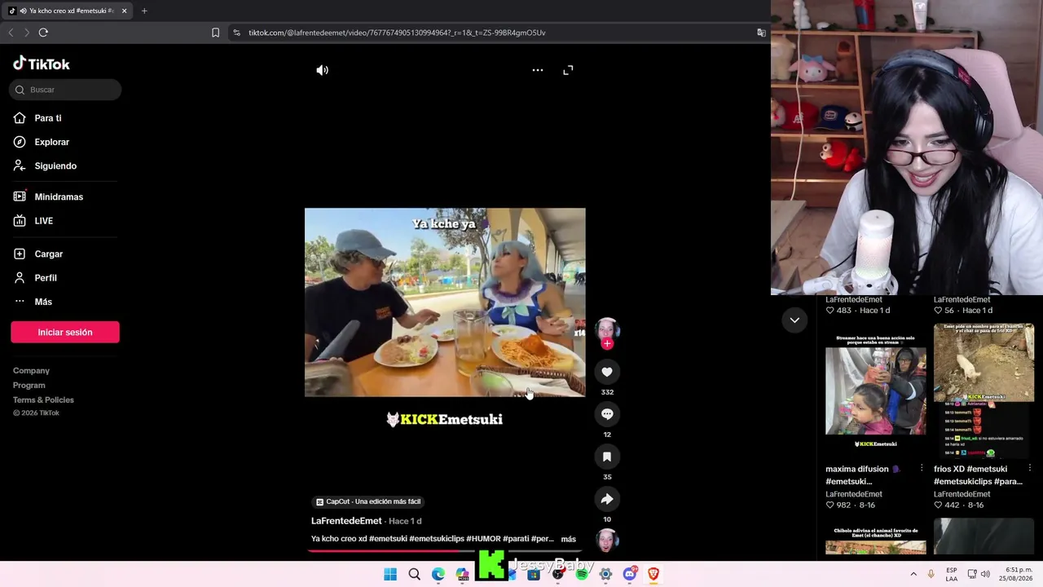The height and width of the screenshot is (587, 1043).
Task: Click the Buscar search field
Action: (65, 90)
